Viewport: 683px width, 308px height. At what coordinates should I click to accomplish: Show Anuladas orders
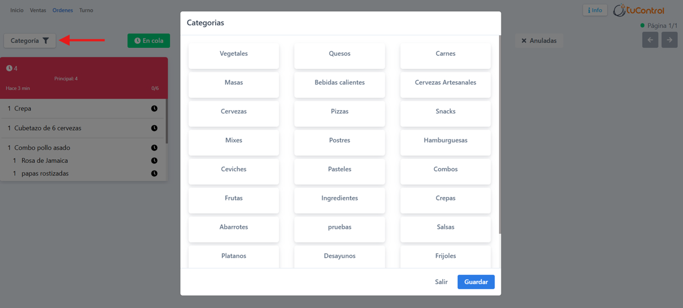point(539,41)
